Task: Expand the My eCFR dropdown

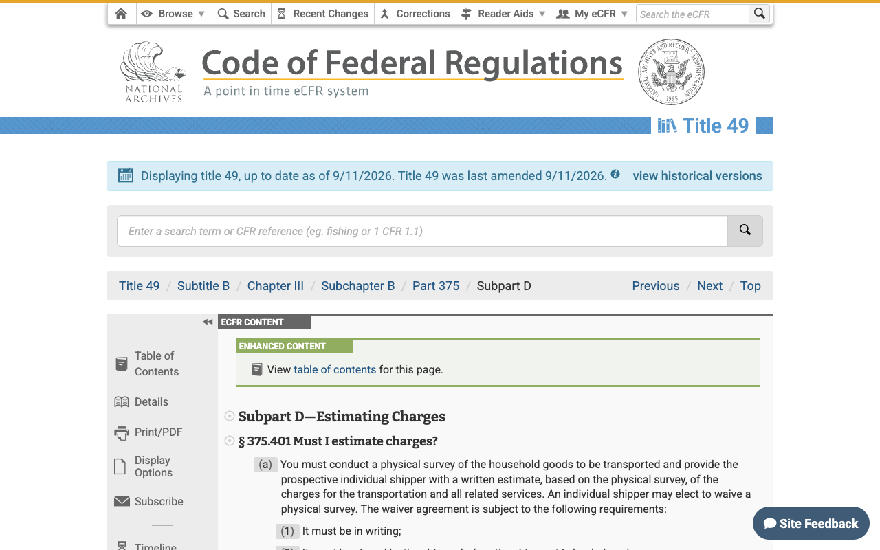Action: (594, 14)
